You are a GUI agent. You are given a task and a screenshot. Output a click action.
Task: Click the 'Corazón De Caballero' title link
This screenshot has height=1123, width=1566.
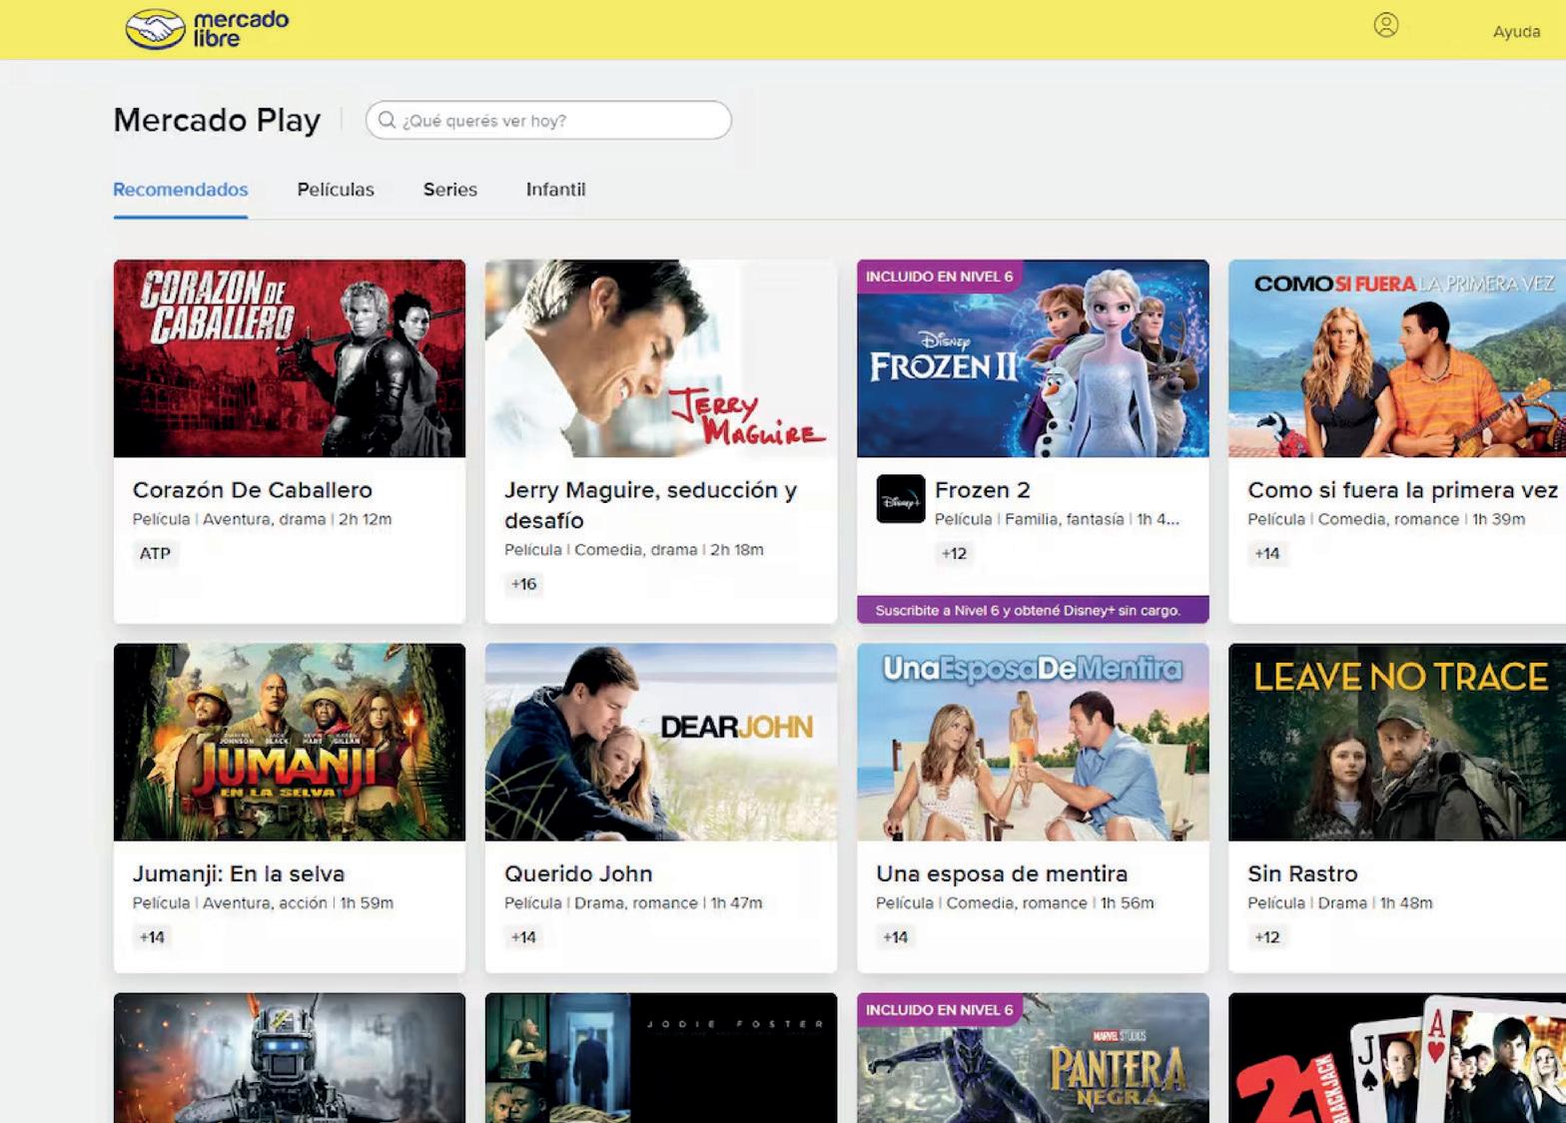pos(253,490)
